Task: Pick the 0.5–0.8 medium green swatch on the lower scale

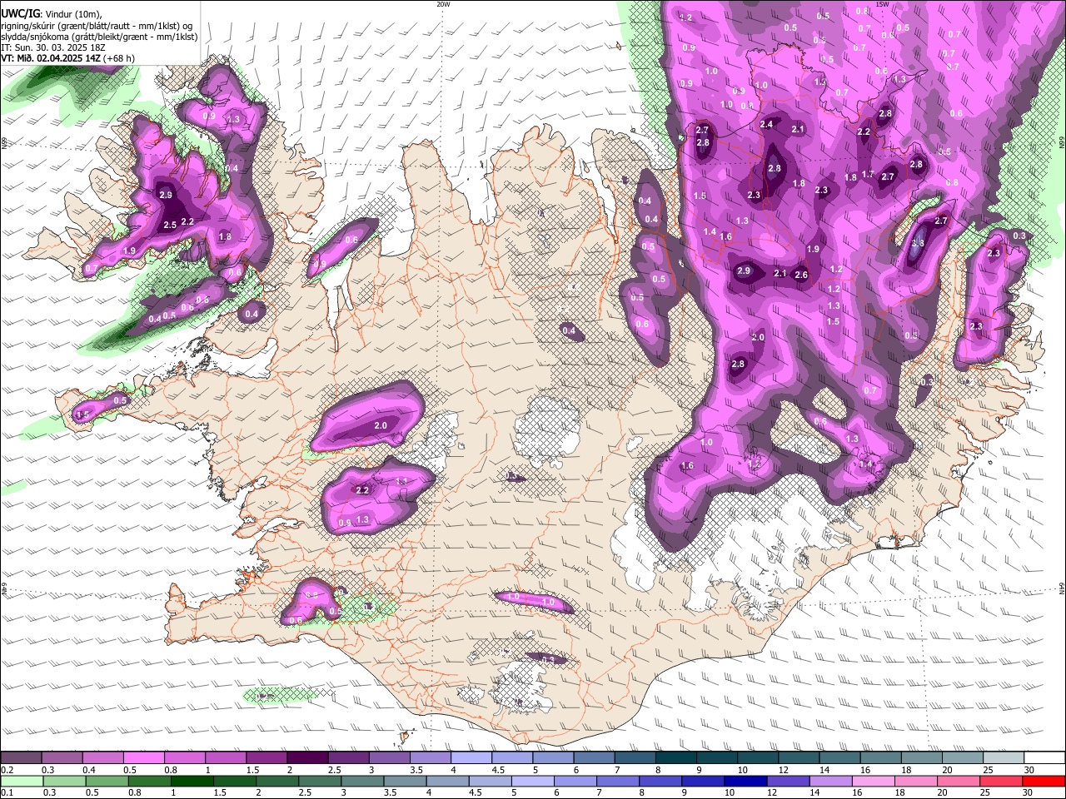Action: [x=107, y=782]
